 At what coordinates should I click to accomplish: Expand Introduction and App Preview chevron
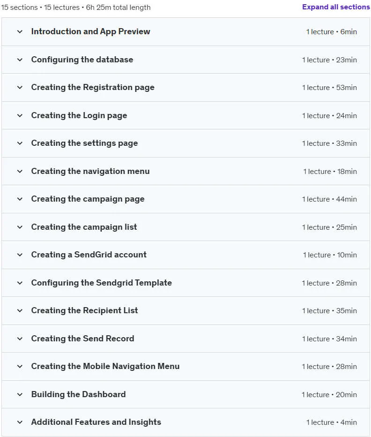click(20, 31)
